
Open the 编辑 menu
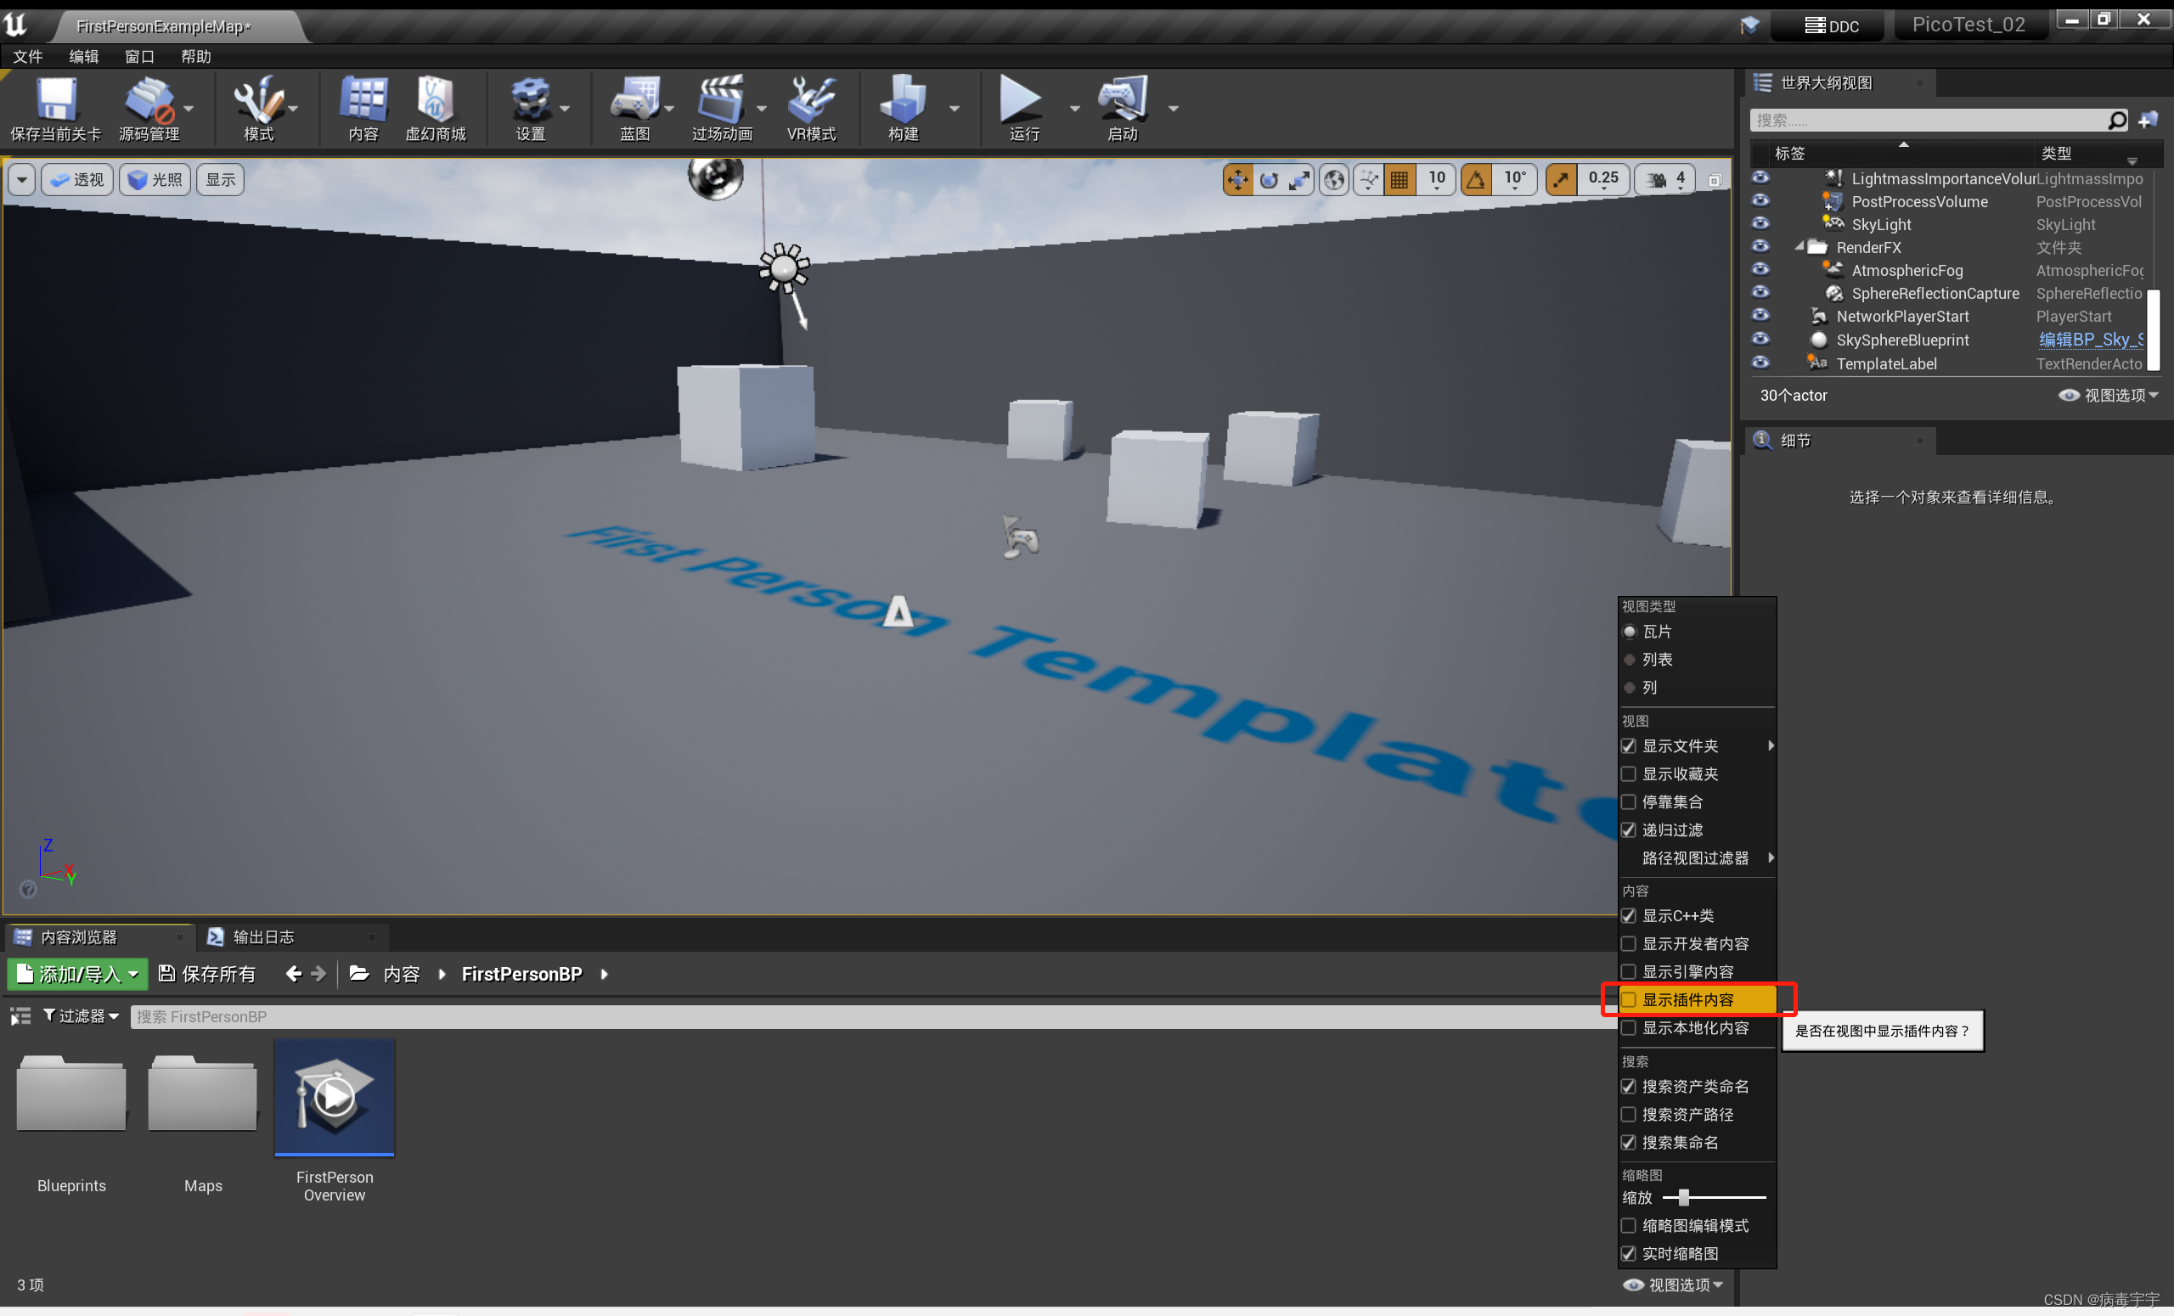pos(83,56)
